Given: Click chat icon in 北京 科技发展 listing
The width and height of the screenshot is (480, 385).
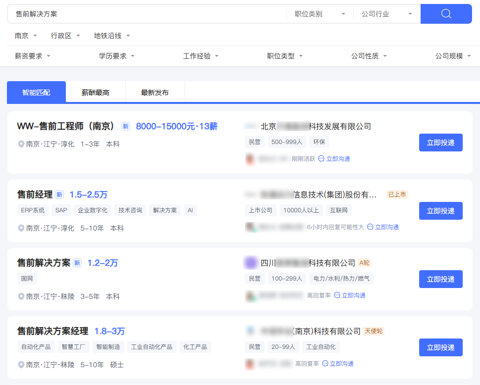Looking at the screenshot, I should (x=321, y=159).
